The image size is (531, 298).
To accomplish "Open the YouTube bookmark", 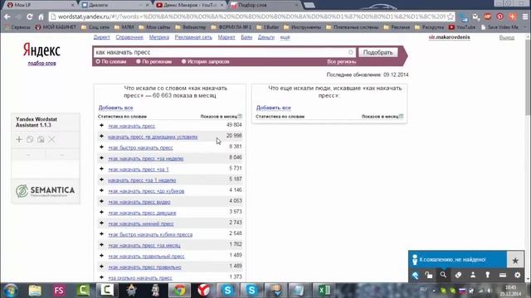I will click(x=462, y=27).
